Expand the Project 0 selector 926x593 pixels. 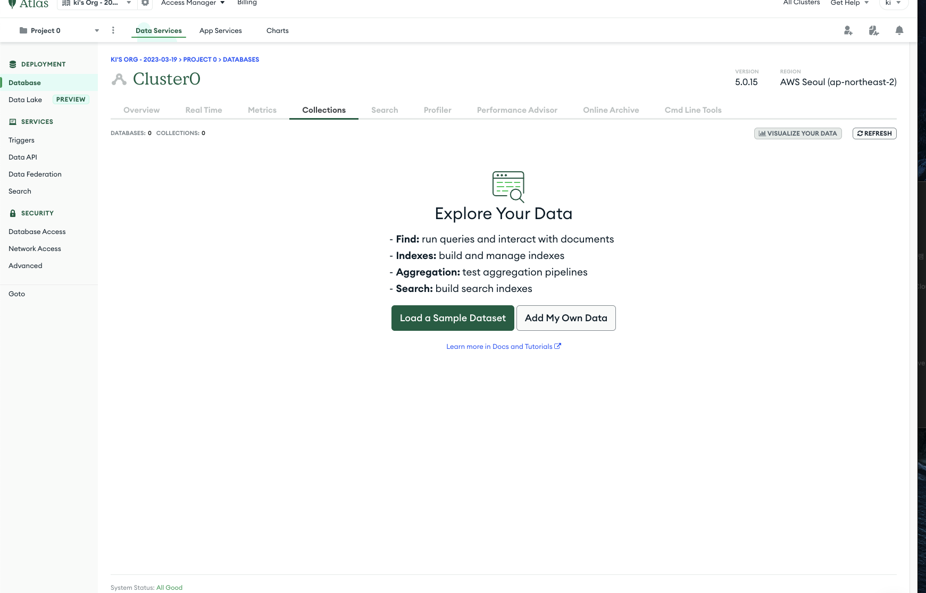[59, 30]
